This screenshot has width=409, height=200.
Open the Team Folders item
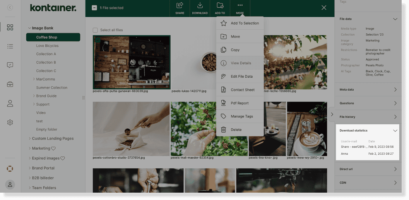pos(44,188)
